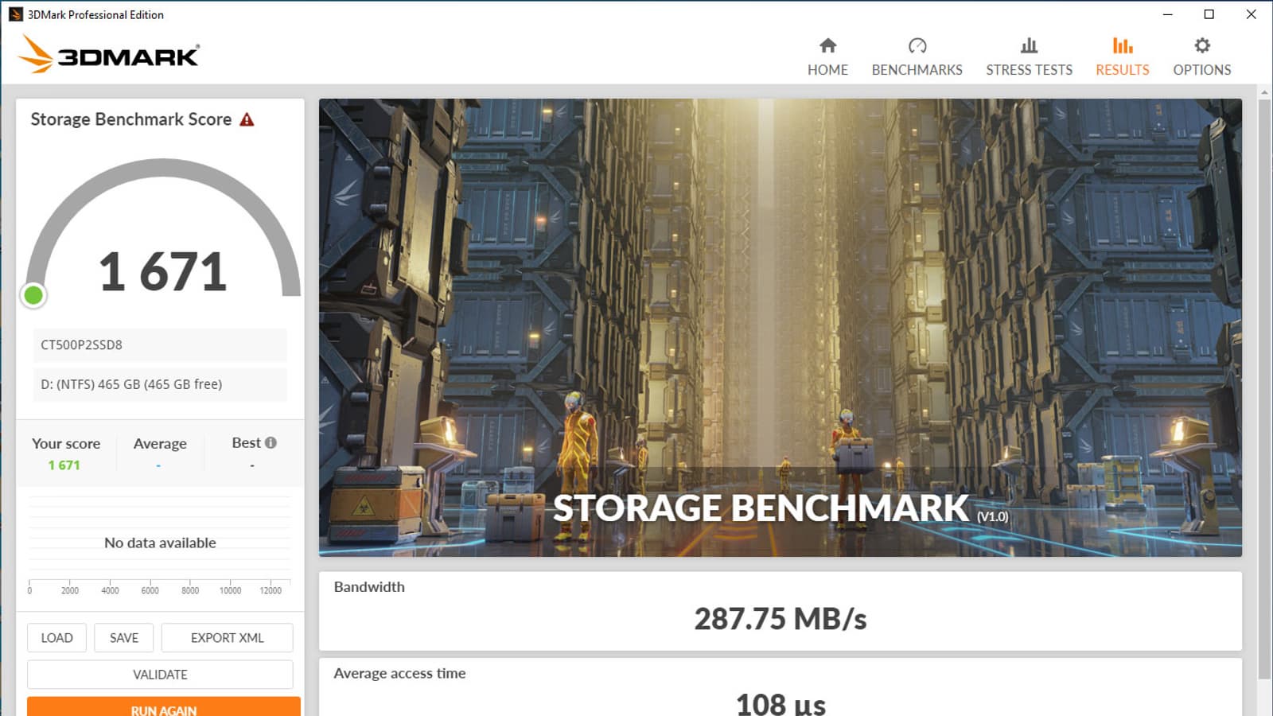Click the Best label text
Screen dimensions: 1273x716
pos(246,443)
